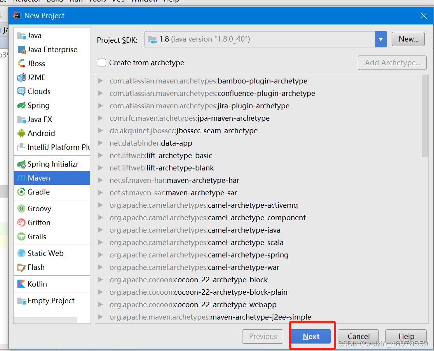Select lift-archetype-blank row
The width and height of the screenshot is (434, 351).
click(258, 168)
